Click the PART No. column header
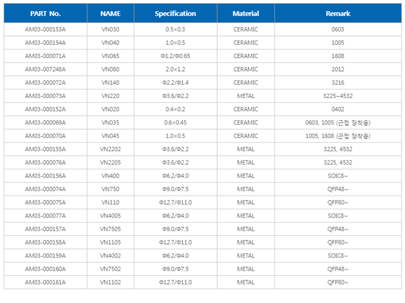Image resolution: width=405 pixels, height=303 pixels. pyautogui.click(x=45, y=14)
